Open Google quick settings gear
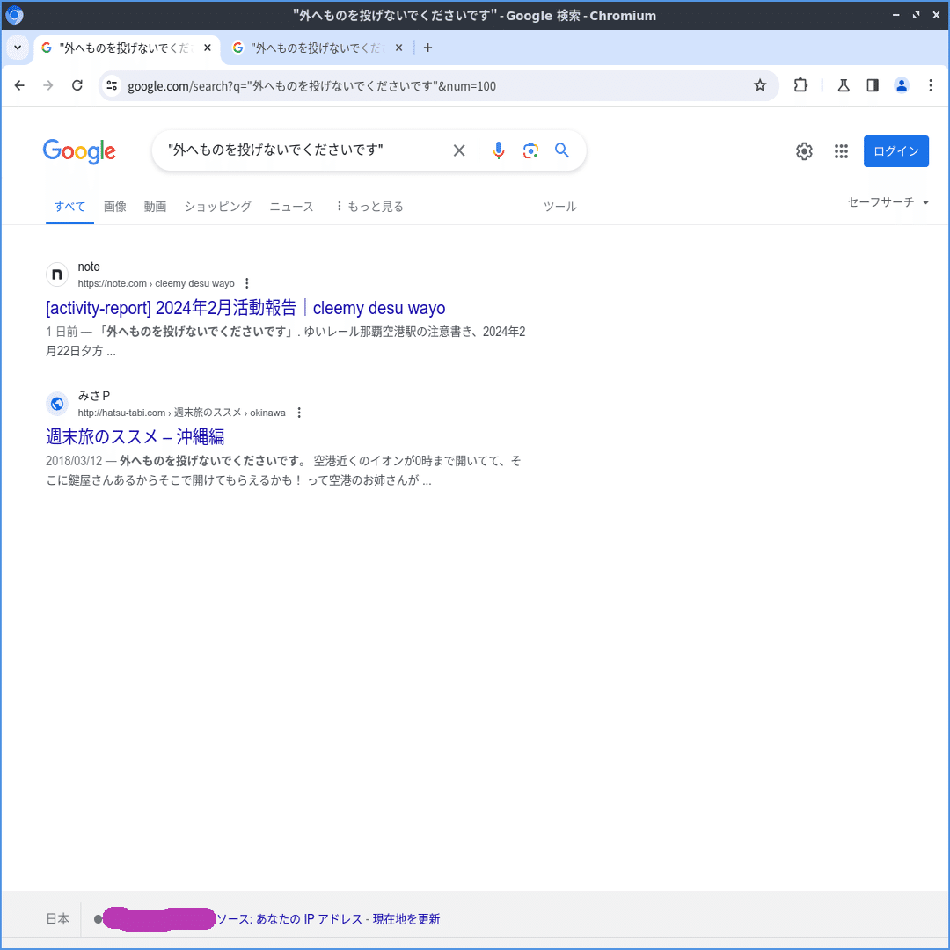This screenshot has width=950, height=950. click(x=804, y=151)
